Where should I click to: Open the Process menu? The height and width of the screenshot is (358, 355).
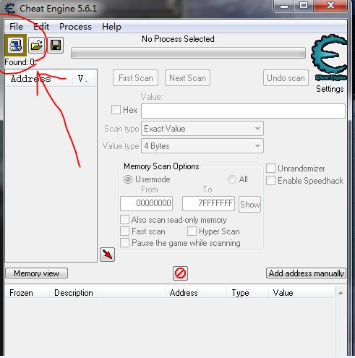(x=75, y=27)
